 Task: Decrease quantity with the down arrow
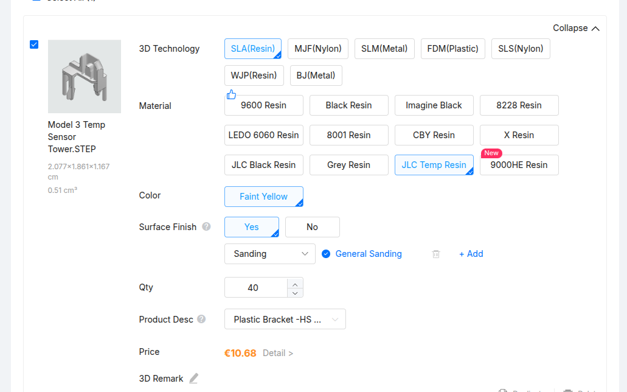(295, 293)
